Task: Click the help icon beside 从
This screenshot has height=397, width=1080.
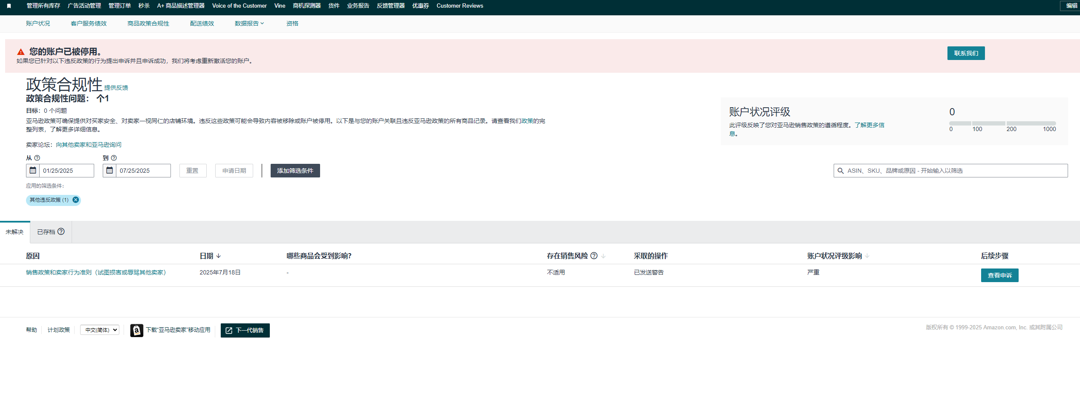Action: 37,158
